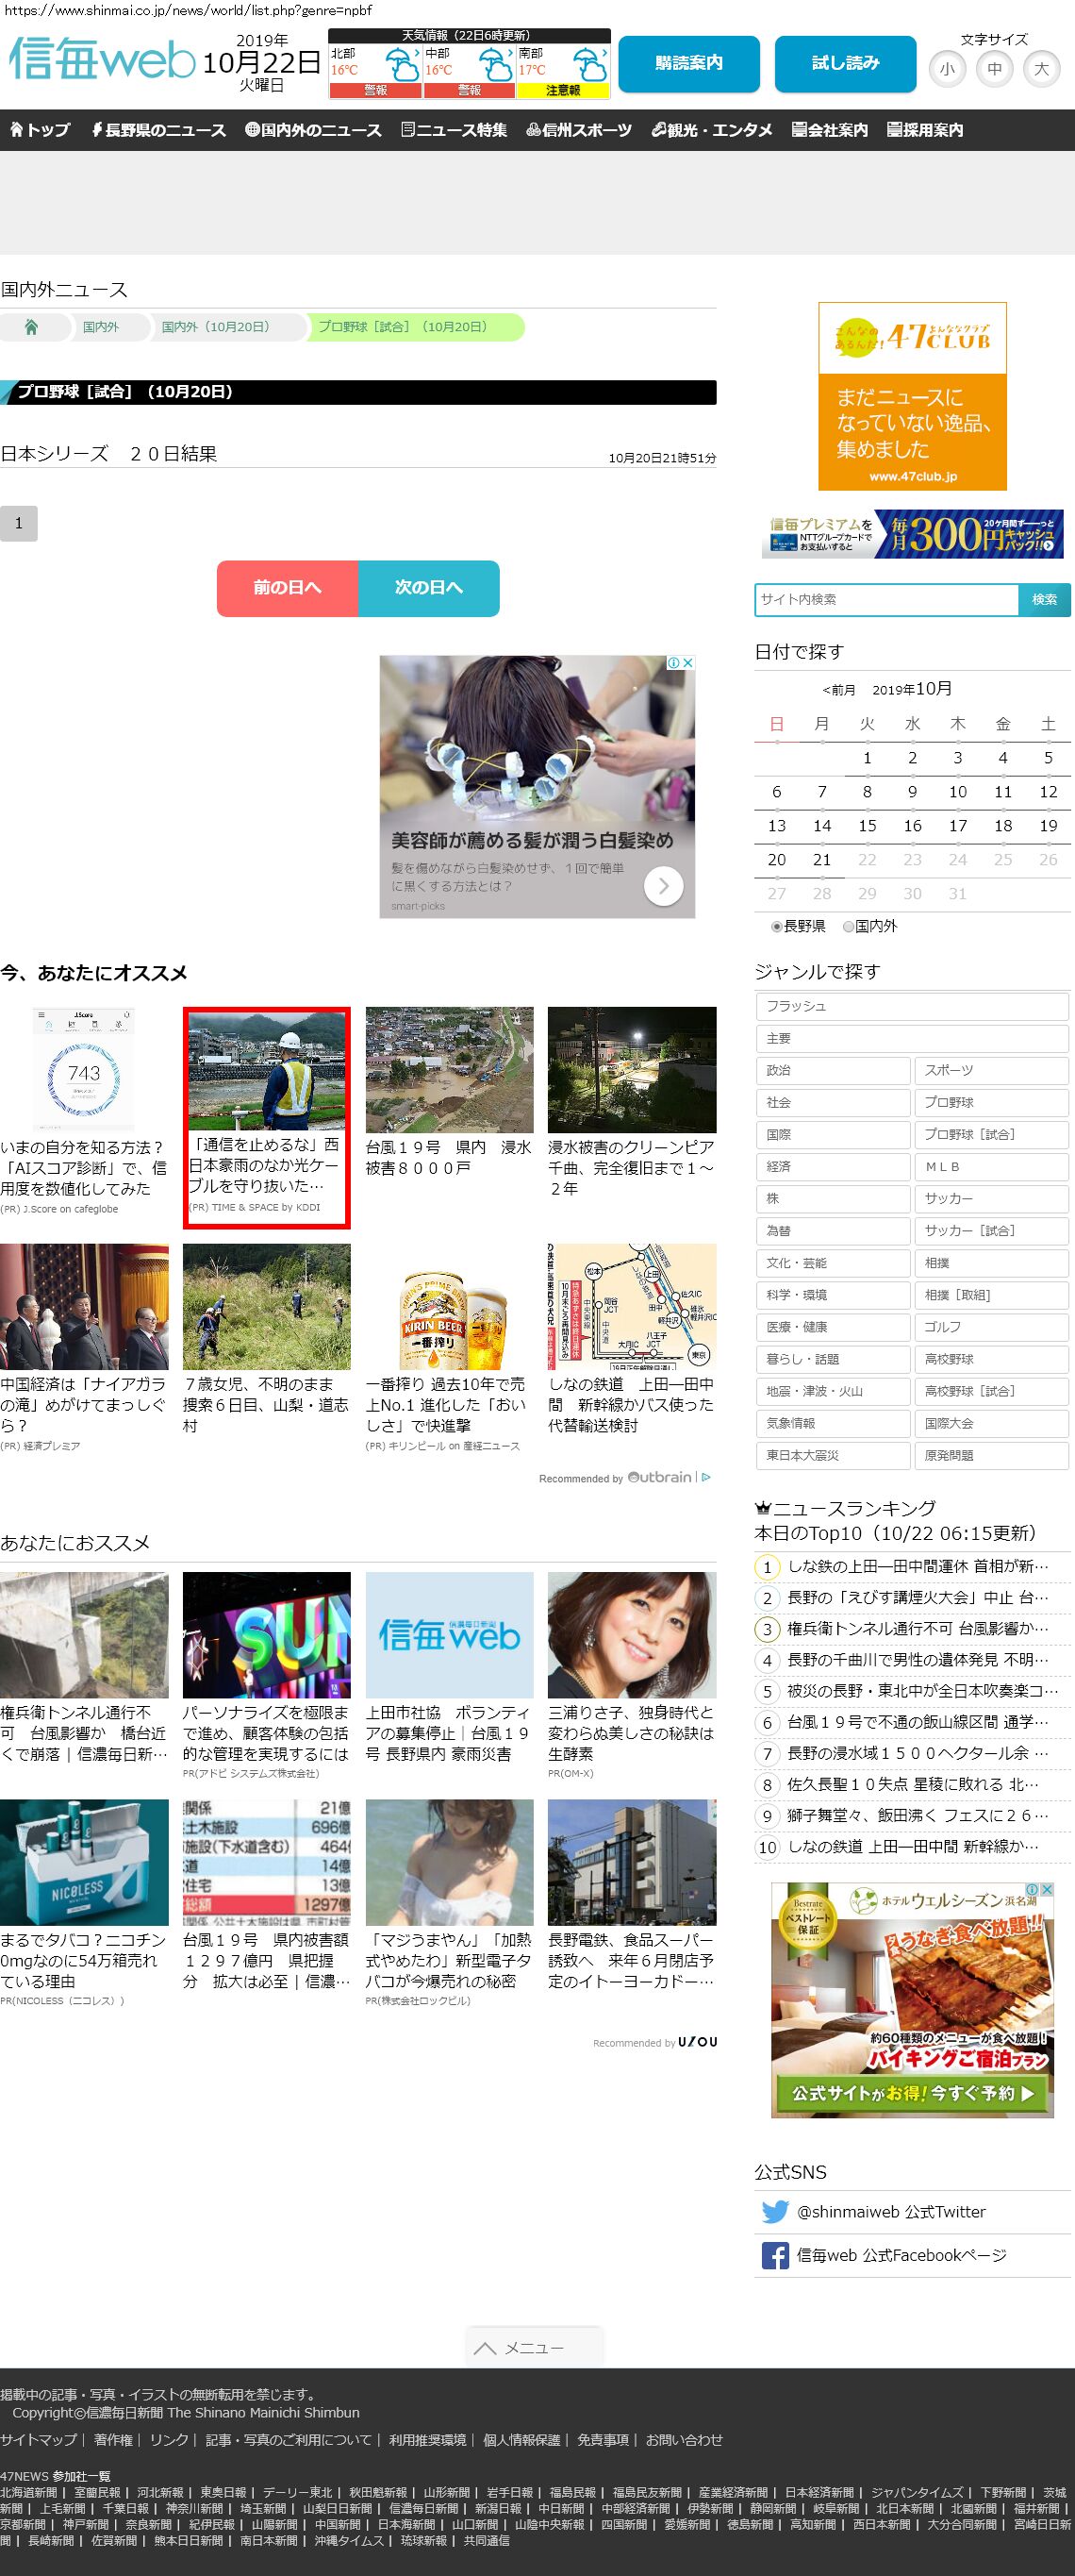Click the 信毎web logo in the header
Image resolution: width=1075 pixels, height=2576 pixels.
[x=100, y=60]
